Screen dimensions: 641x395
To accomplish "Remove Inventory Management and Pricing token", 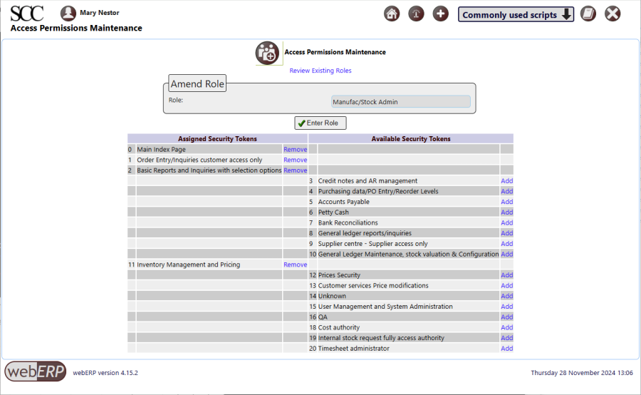I will pos(295,265).
